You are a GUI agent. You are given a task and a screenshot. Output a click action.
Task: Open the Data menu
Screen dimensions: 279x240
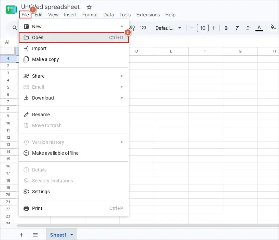[109, 15]
